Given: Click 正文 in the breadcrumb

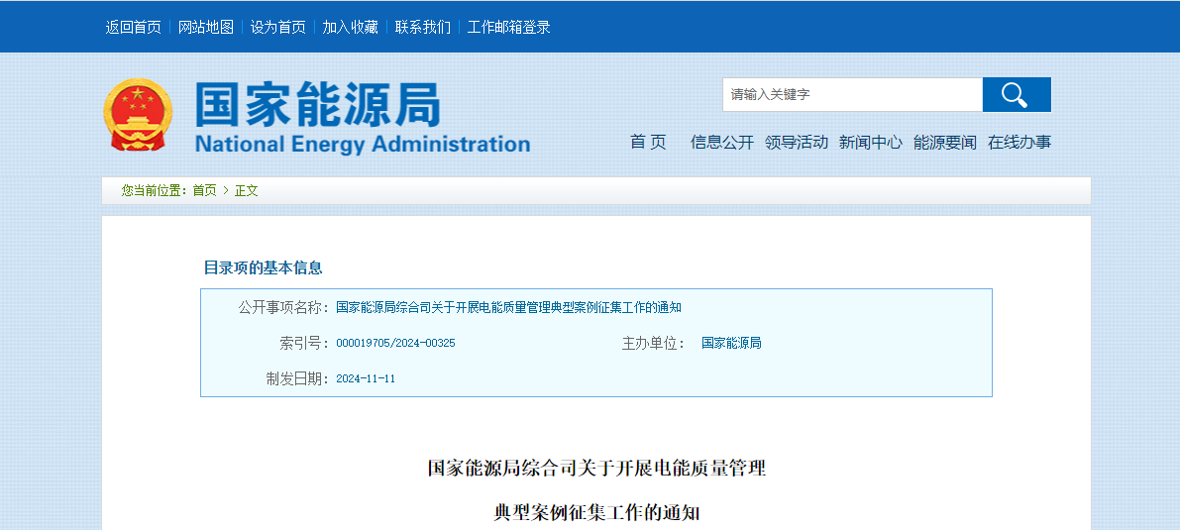Looking at the screenshot, I should [x=247, y=190].
